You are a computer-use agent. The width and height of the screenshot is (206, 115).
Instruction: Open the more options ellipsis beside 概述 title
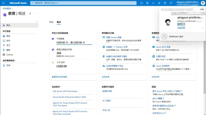(35, 13)
